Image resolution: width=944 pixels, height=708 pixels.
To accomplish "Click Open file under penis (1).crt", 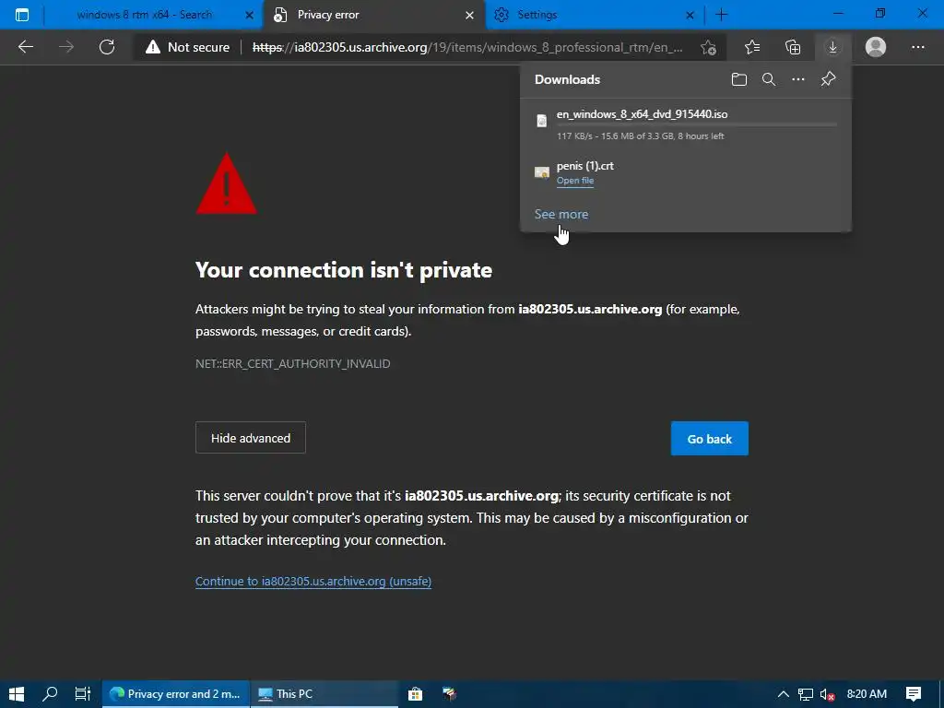I will tap(575, 181).
